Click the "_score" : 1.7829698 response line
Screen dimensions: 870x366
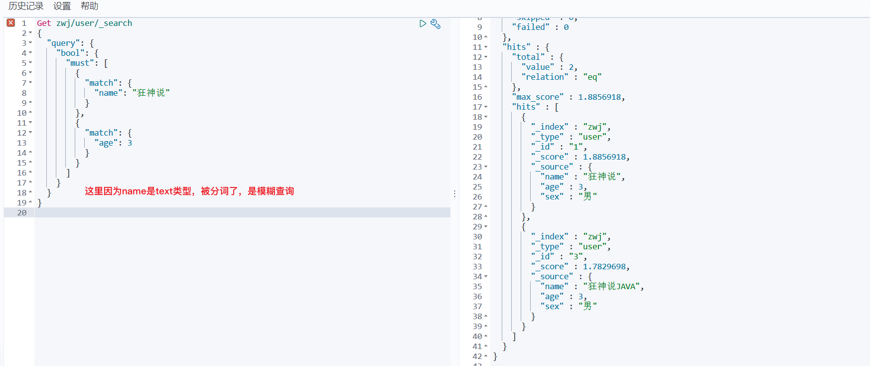(580, 266)
